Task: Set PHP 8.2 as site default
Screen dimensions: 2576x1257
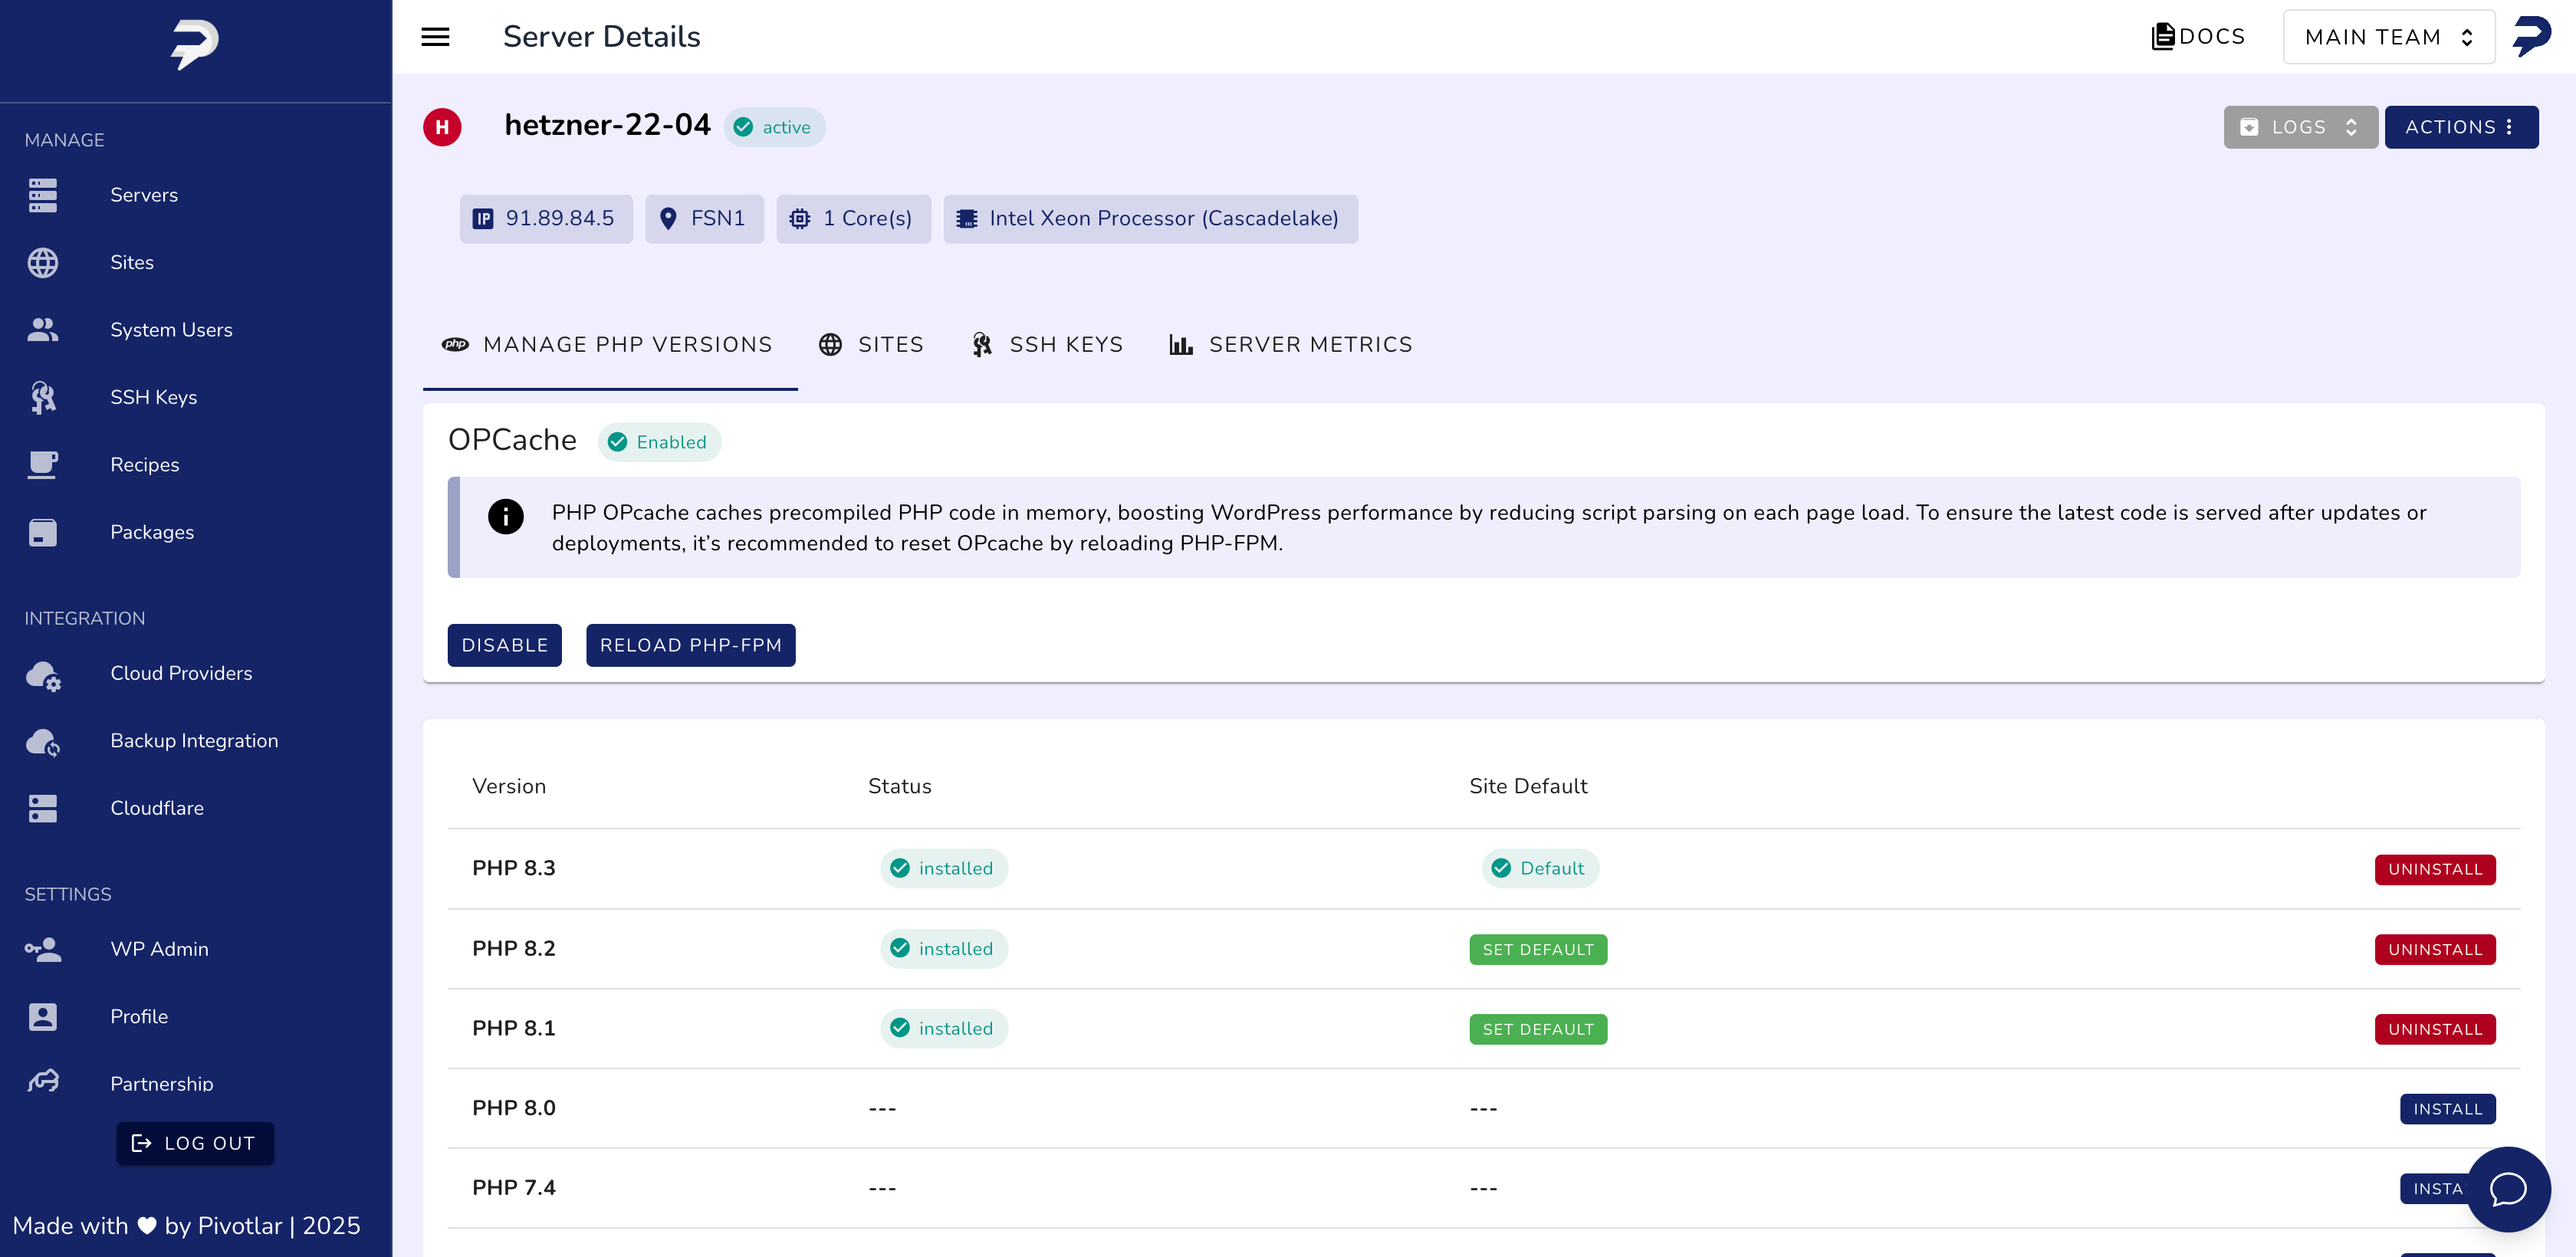Action: click(1537, 949)
